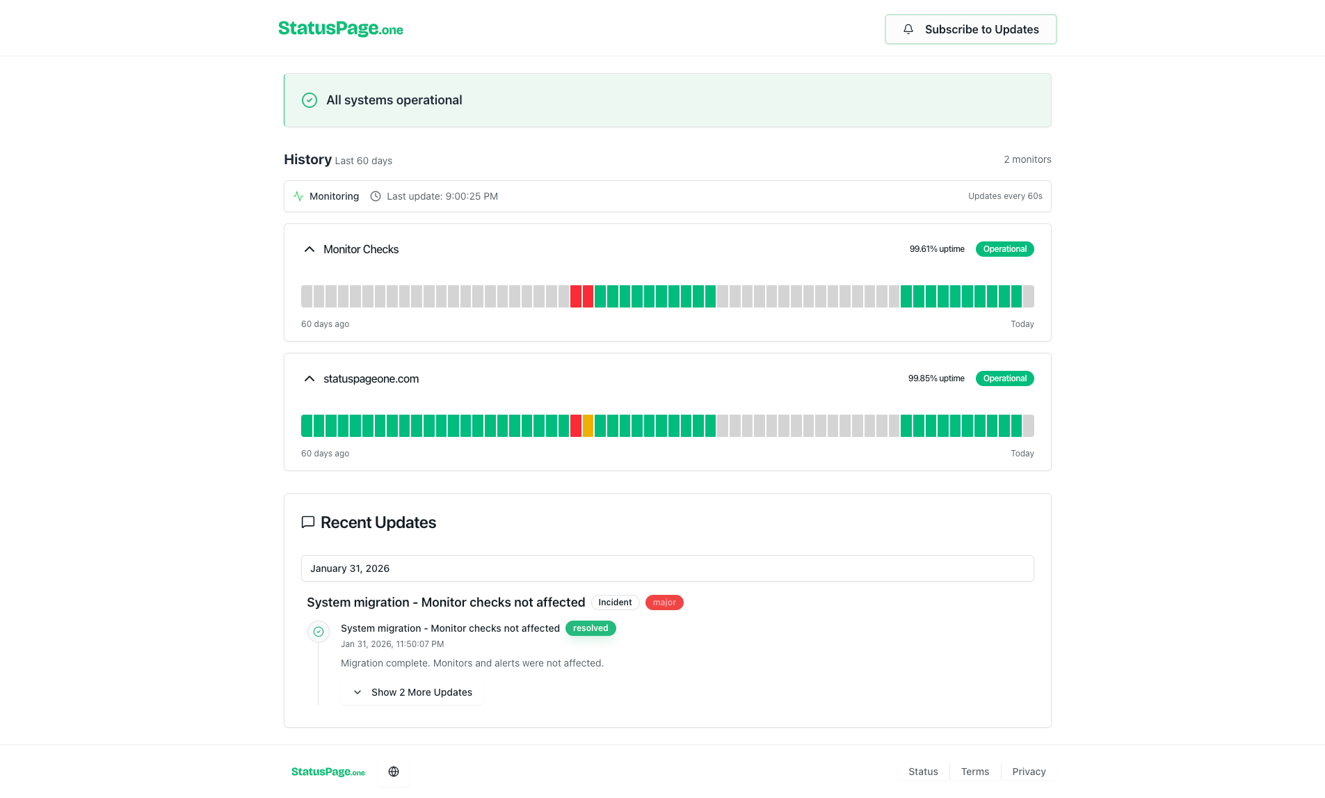1325x798 pixels.
Task: Open the Terms page from the footer
Action: coord(974,771)
